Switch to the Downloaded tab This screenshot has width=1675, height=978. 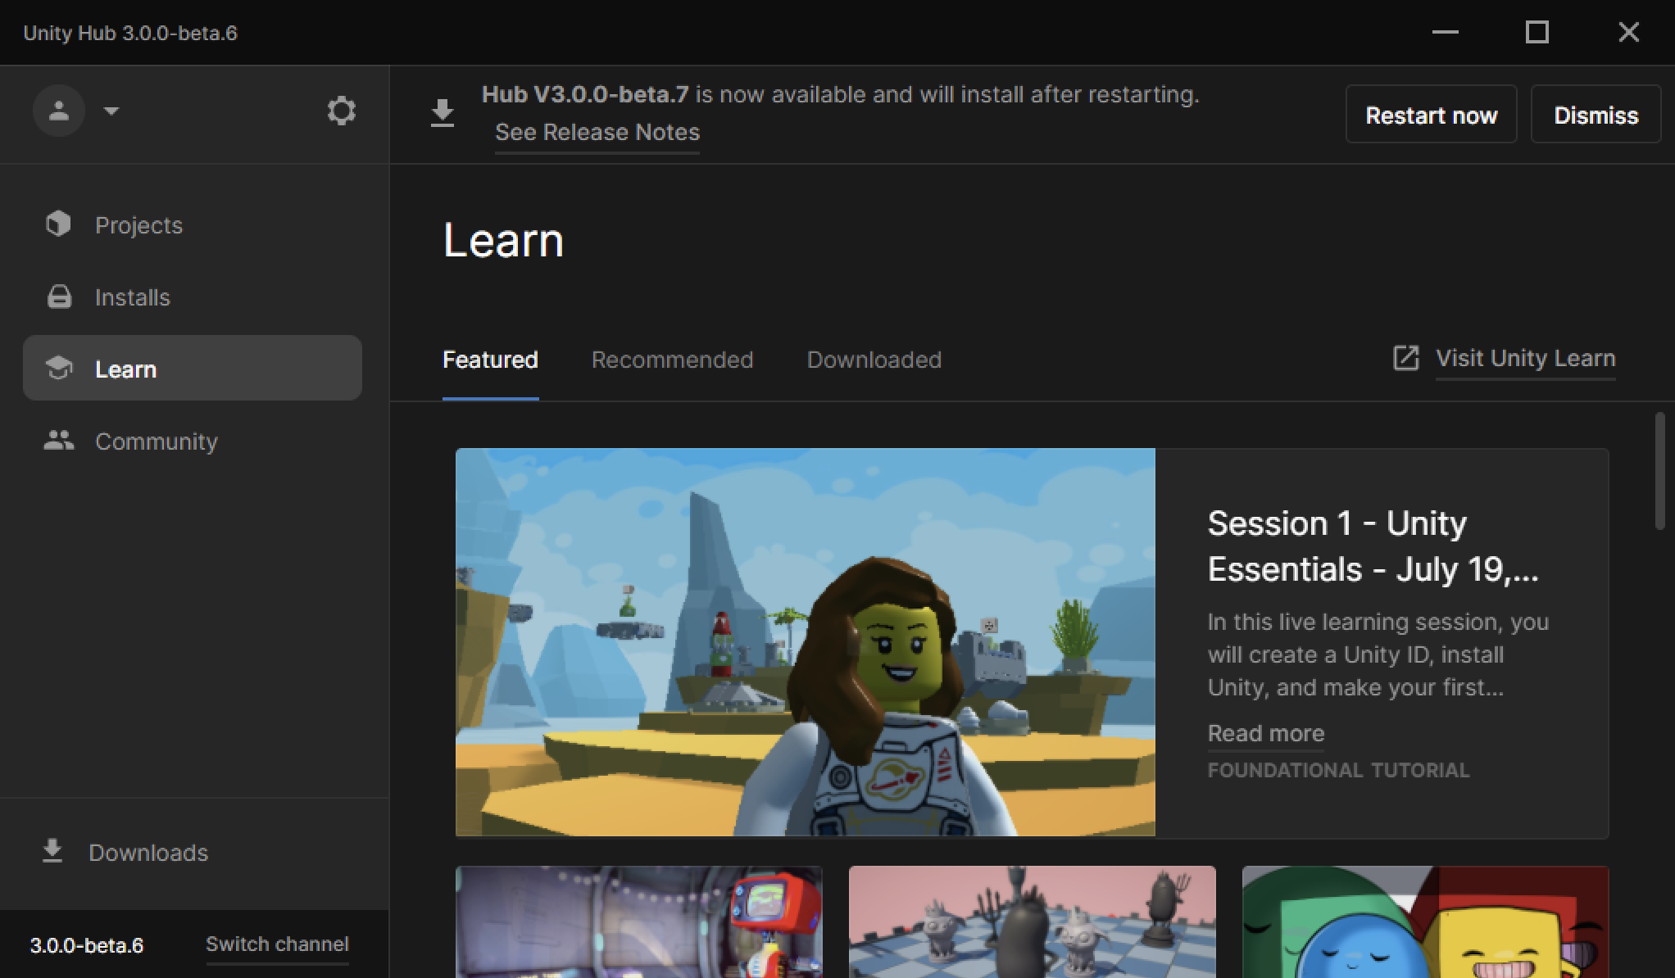[874, 360]
